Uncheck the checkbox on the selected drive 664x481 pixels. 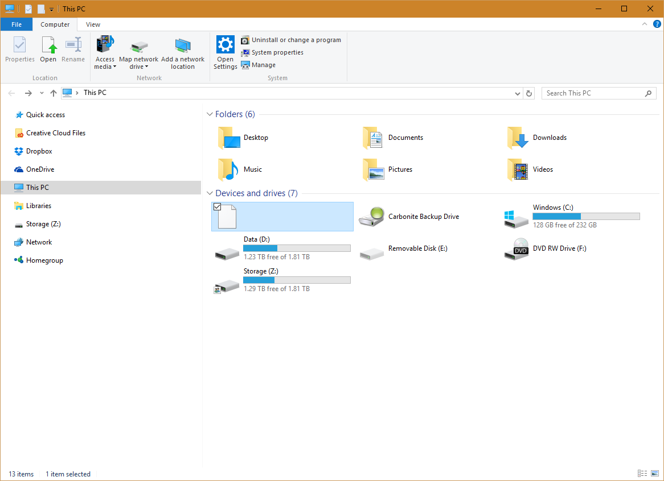(x=218, y=207)
